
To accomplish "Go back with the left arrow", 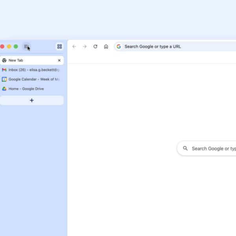I will pos(74,46).
